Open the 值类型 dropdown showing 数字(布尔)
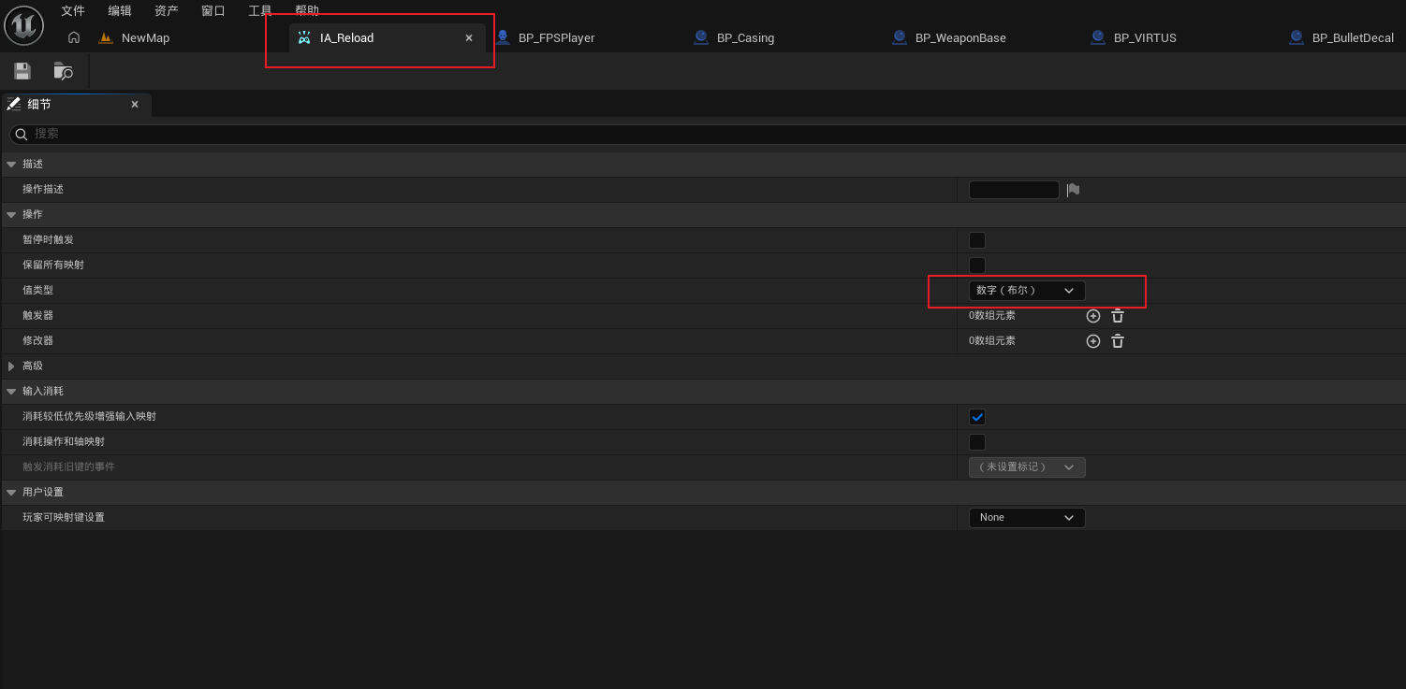 (x=1027, y=291)
